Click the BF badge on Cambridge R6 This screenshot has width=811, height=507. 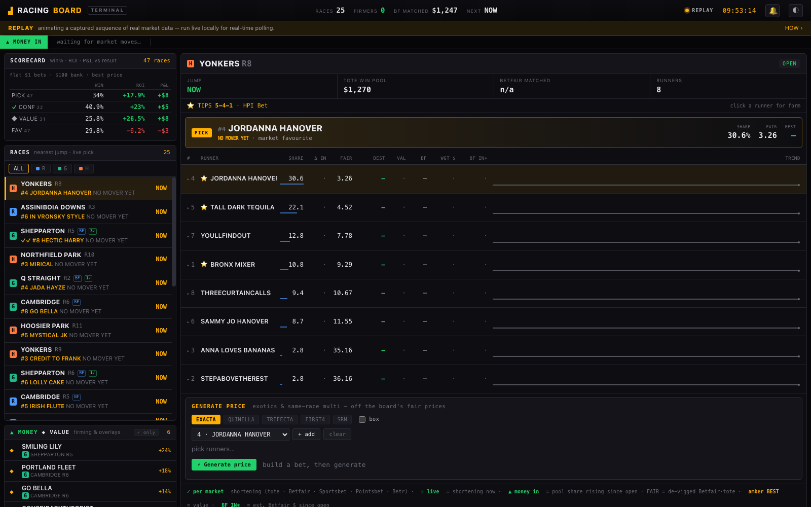coord(77,302)
